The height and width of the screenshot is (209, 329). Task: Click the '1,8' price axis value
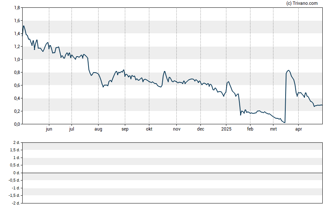point(17,8)
